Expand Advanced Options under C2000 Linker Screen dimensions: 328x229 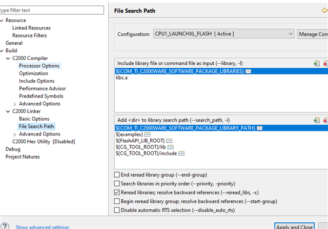coord(14,134)
